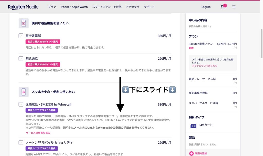Click the 表記の金額は税込です note
This screenshot has width=263, height=156.
point(200,26)
